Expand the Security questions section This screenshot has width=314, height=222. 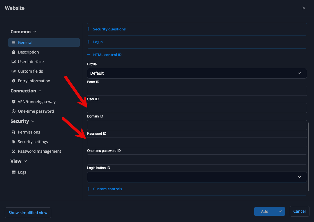pyautogui.click(x=106, y=29)
